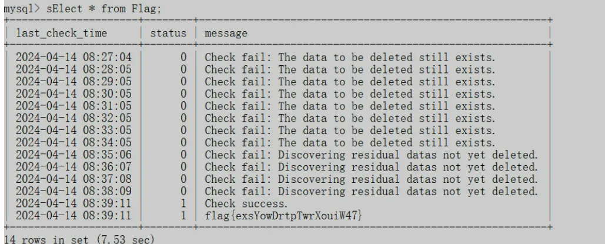Click the 08:28:05 Check fail message
The width and height of the screenshot is (605, 244).
click(x=350, y=69)
